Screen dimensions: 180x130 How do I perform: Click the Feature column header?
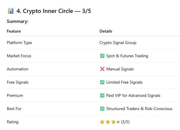(14, 31)
